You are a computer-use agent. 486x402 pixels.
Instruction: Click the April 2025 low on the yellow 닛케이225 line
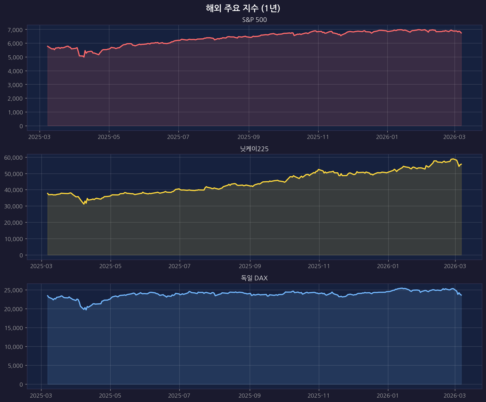click(84, 204)
